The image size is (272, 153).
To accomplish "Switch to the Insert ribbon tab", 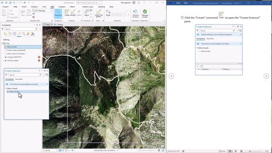I will click(x=24, y=7).
